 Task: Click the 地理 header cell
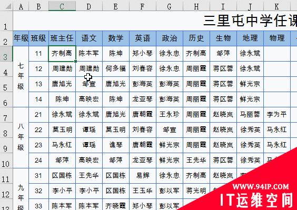pyautogui.click(x=250, y=38)
